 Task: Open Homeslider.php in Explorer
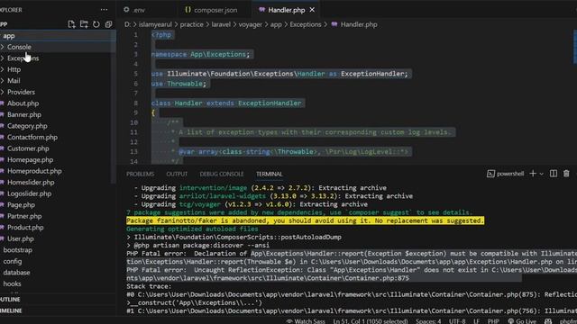(31, 182)
